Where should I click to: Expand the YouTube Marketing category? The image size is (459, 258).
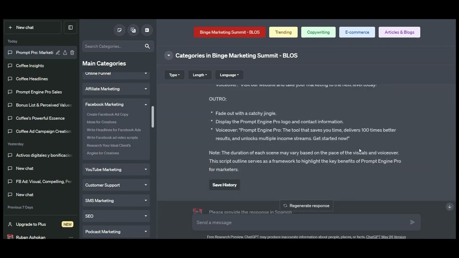pos(116,169)
